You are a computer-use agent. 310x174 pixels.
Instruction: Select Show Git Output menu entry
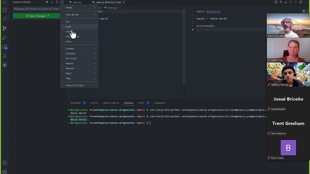(79, 86)
